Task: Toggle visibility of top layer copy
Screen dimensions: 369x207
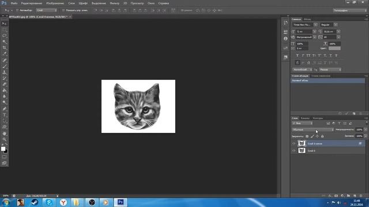Action: (x=293, y=144)
